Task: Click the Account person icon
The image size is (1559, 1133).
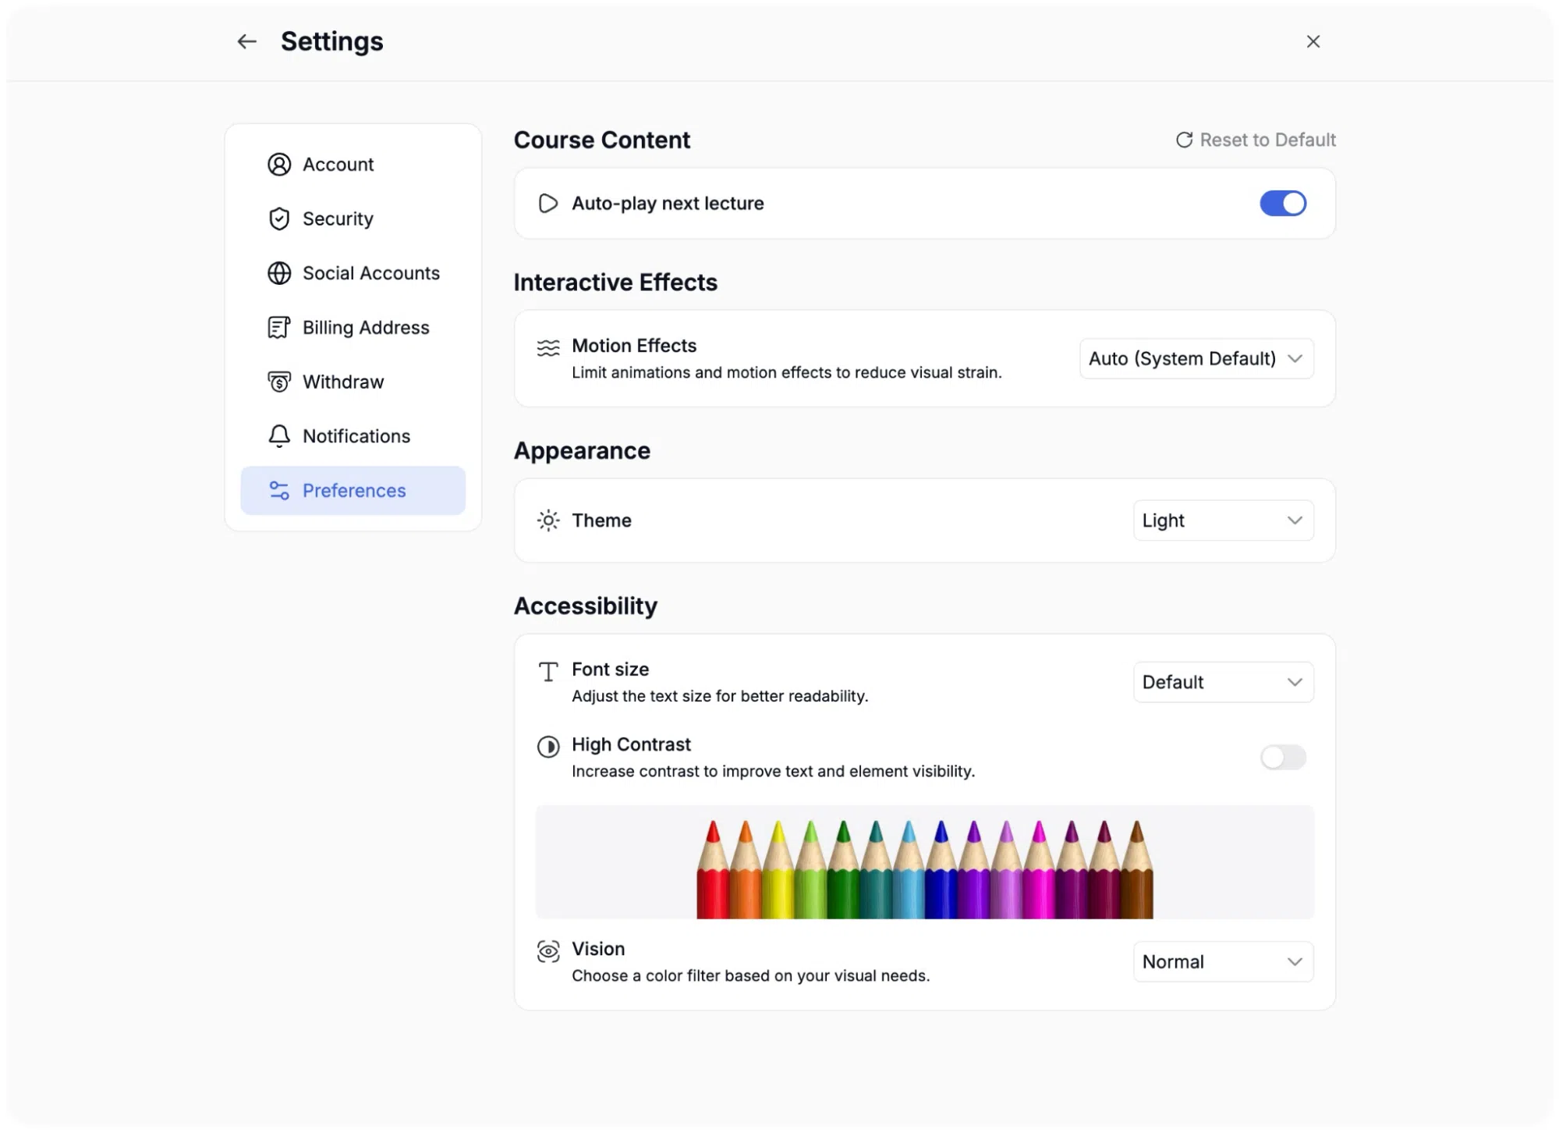Action: [279, 165]
